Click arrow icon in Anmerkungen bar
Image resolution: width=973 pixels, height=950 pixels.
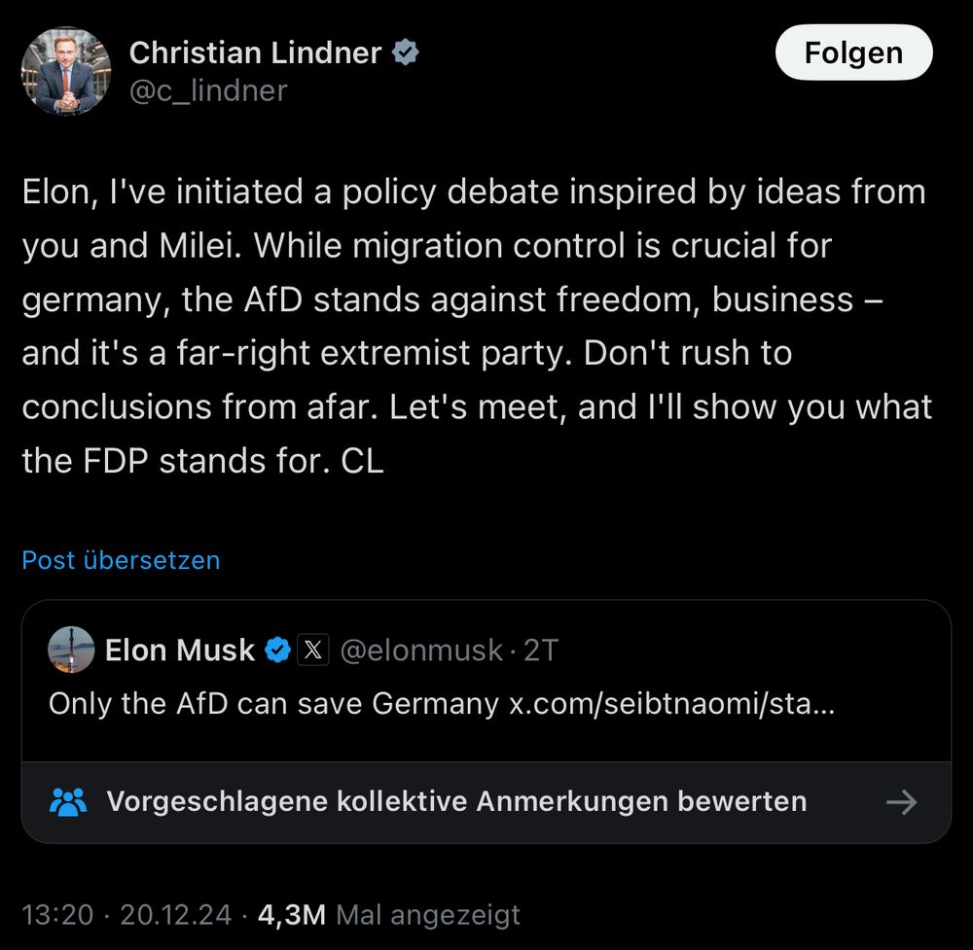(x=902, y=802)
